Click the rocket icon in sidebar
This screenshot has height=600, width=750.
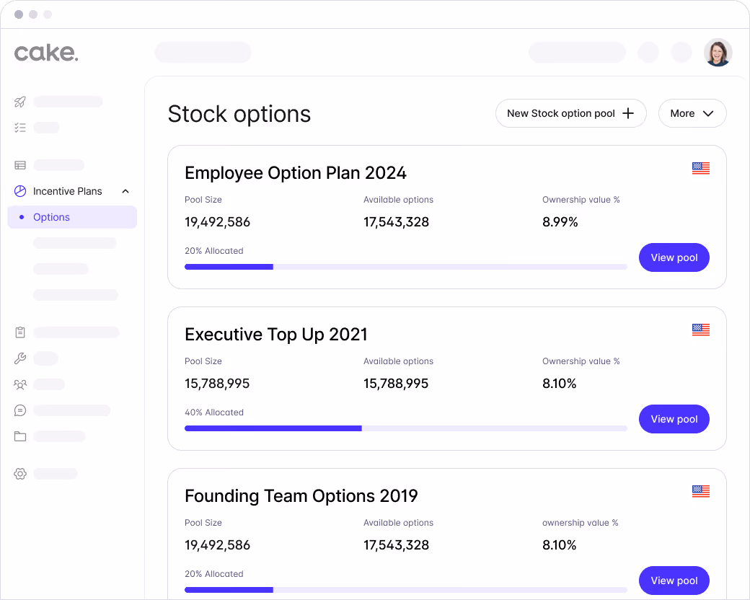(20, 102)
